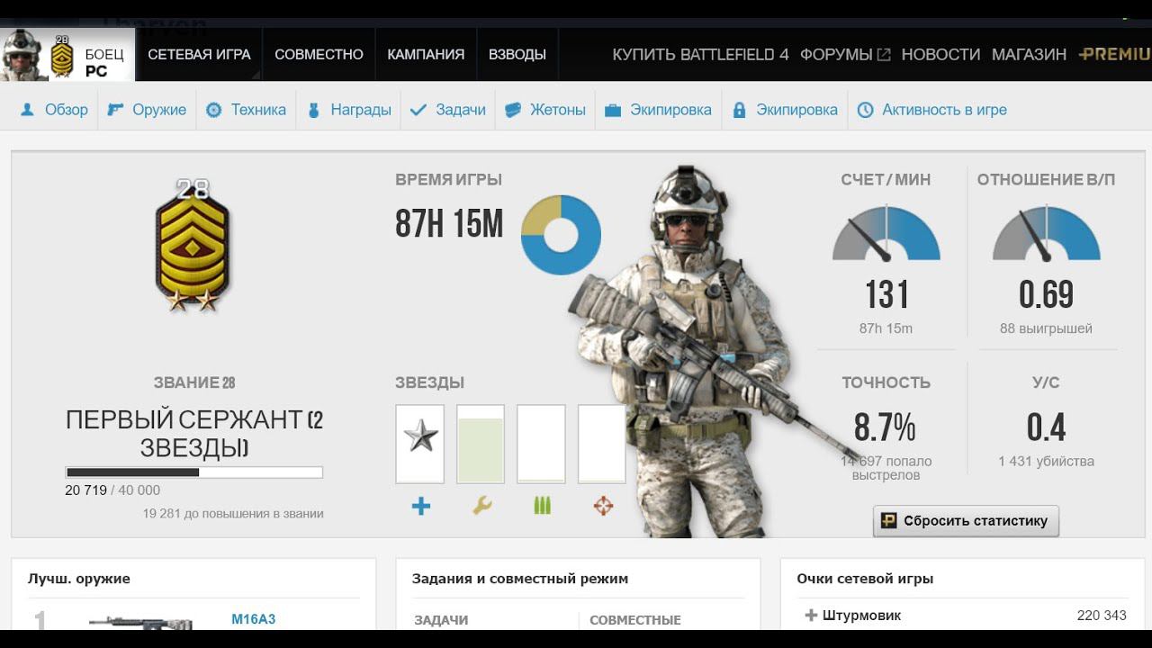Screen dimensions: 1152x648
Task: Click the wheel icon next to Техника
Action: click(x=213, y=110)
